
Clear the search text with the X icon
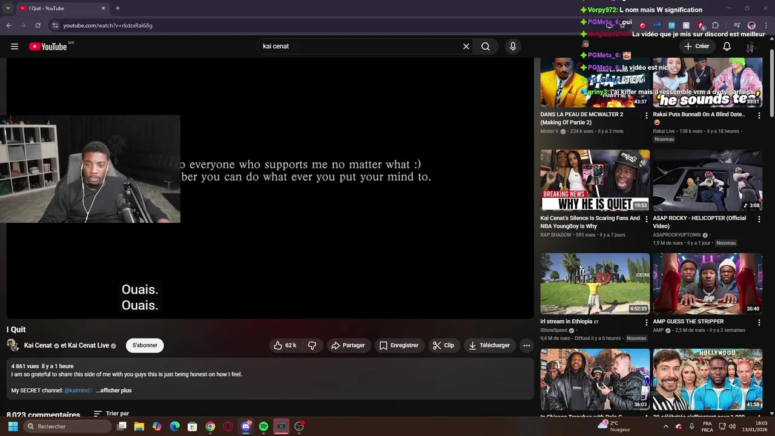coord(466,47)
